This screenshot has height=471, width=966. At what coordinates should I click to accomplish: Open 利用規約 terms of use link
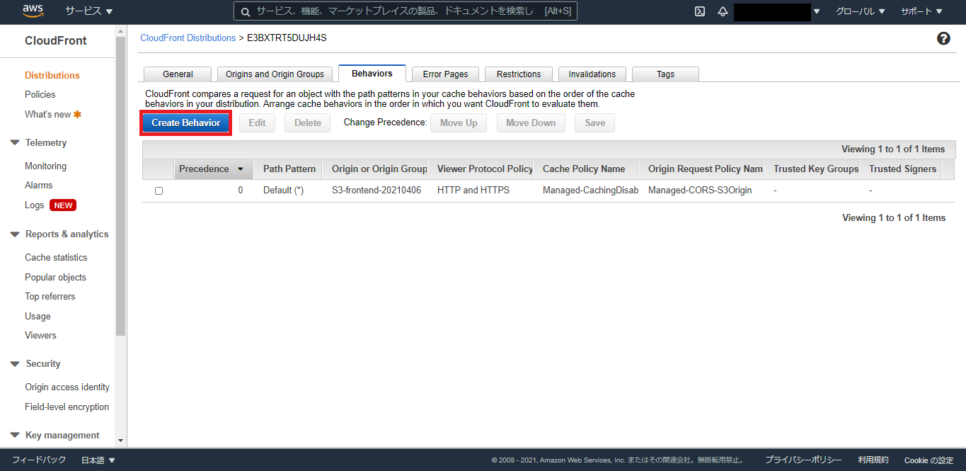(x=873, y=460)
